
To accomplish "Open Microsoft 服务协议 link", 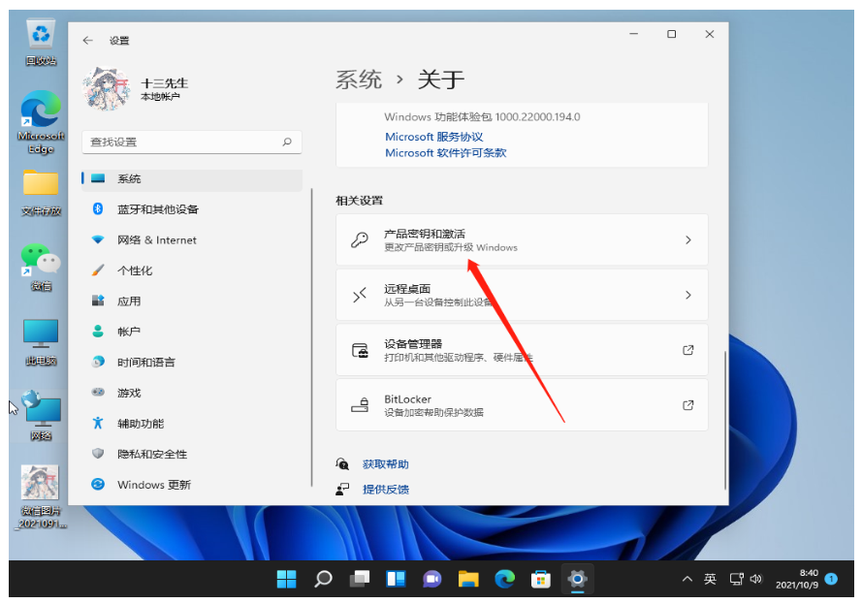I will 433,138.
